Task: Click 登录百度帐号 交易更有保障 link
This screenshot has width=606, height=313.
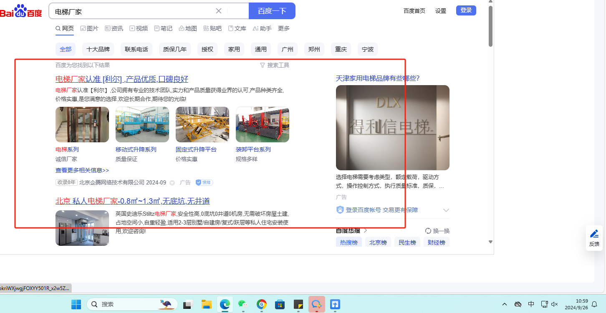Action: 378,210
